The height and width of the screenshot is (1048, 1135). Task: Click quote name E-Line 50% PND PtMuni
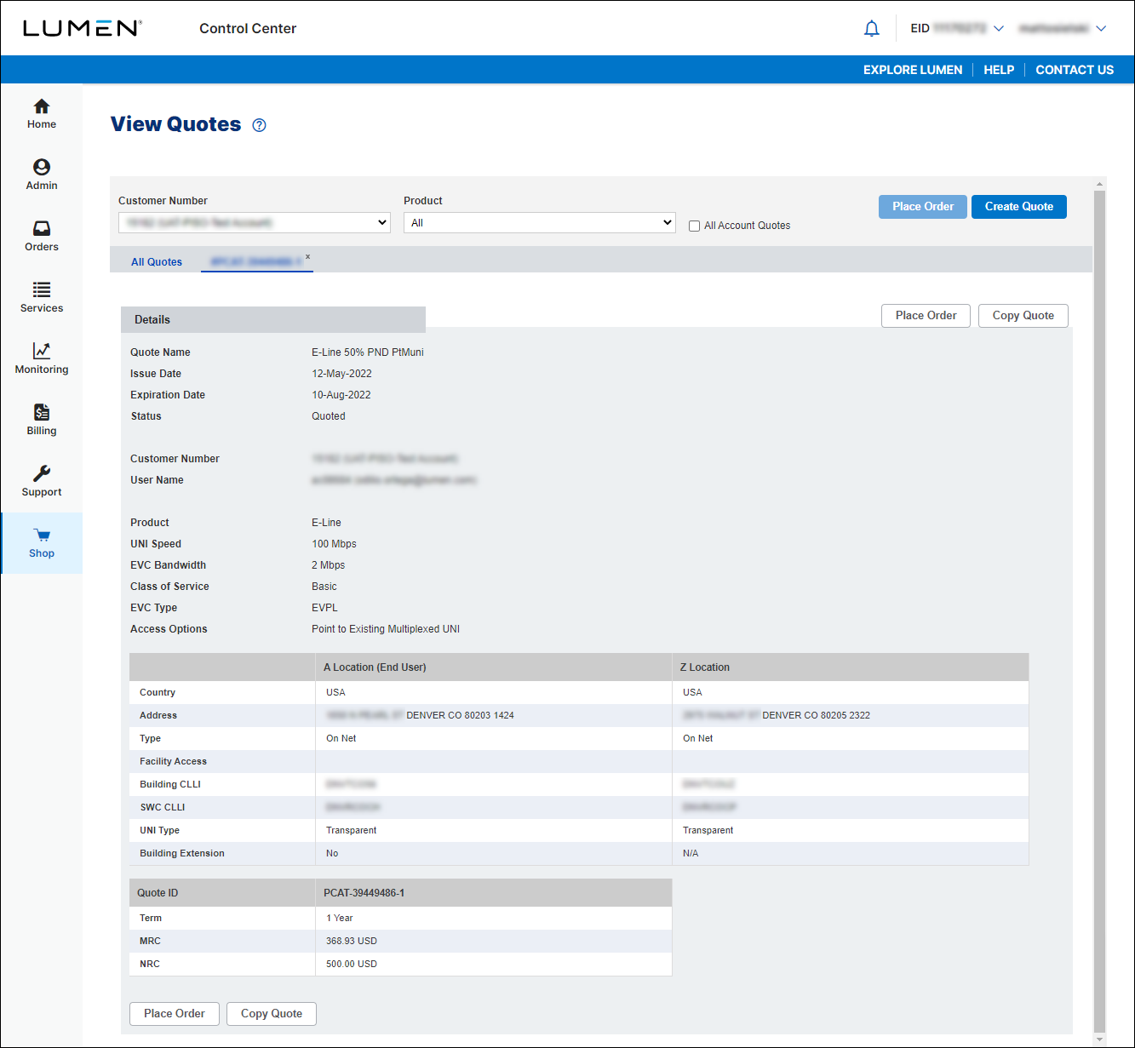368,352
